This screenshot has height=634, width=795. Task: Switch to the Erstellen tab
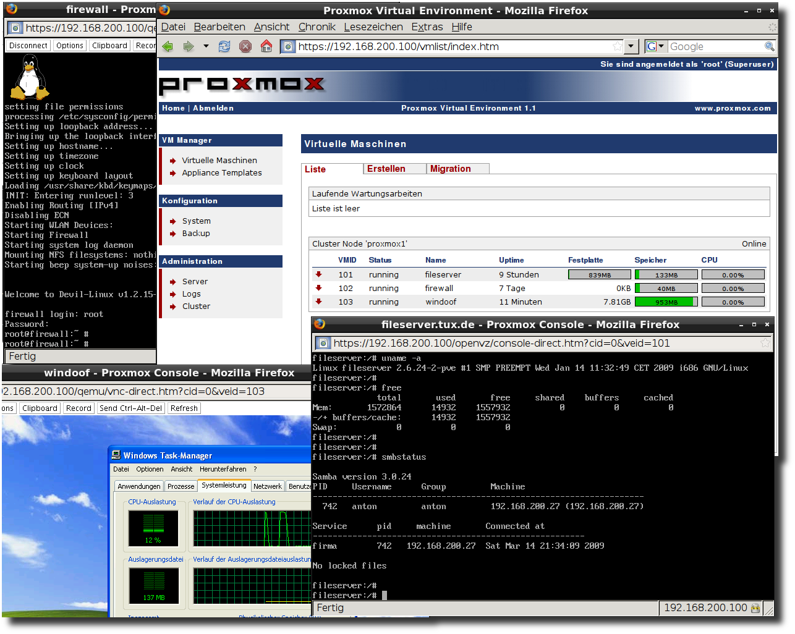(x=395, y=169)
